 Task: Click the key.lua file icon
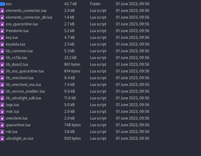[x=2, y=38]
